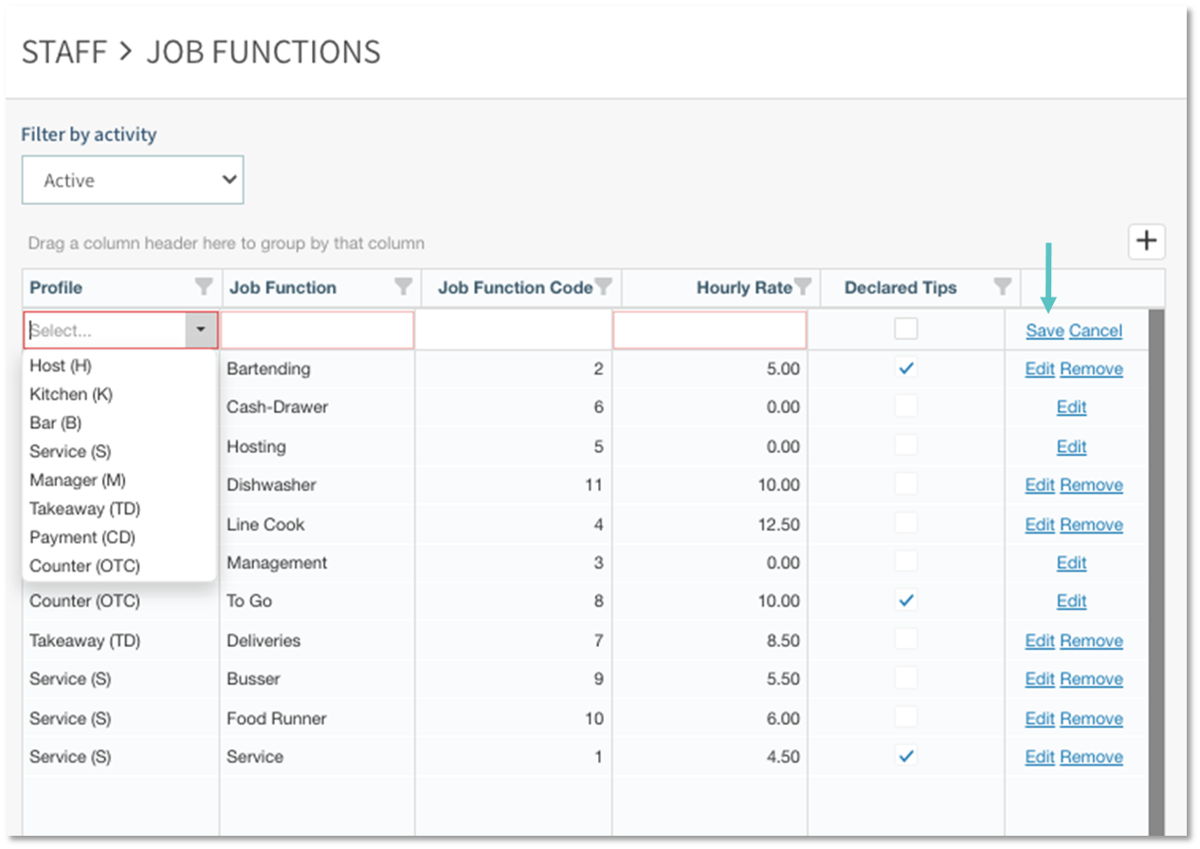Remove the Service job function row

(x=1091, y=757)
